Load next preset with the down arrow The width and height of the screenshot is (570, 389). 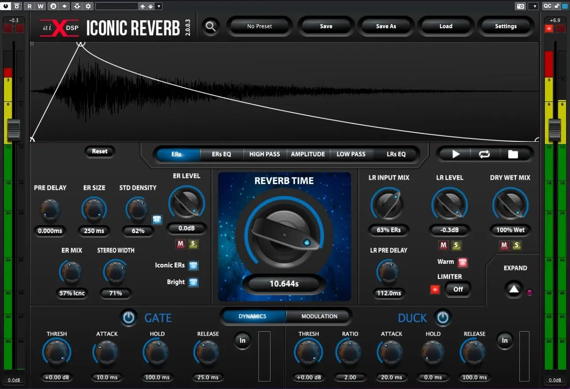click(x=151, y=6)
